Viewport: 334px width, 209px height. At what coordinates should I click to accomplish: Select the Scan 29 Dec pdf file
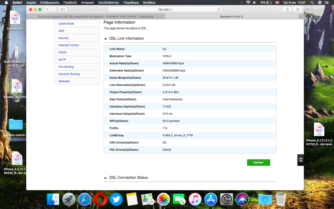point(15,55)
